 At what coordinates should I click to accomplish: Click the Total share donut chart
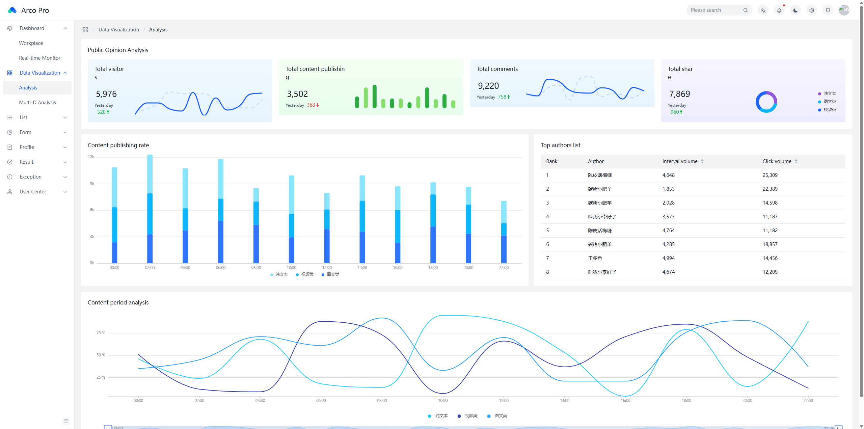(x=766, y=102)
